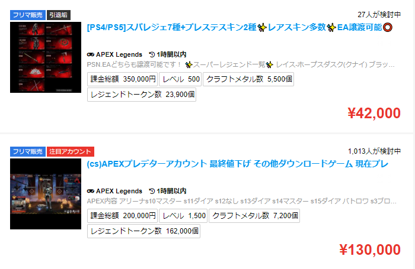Click the ¥130,000 price

click(x=370, y=249)
